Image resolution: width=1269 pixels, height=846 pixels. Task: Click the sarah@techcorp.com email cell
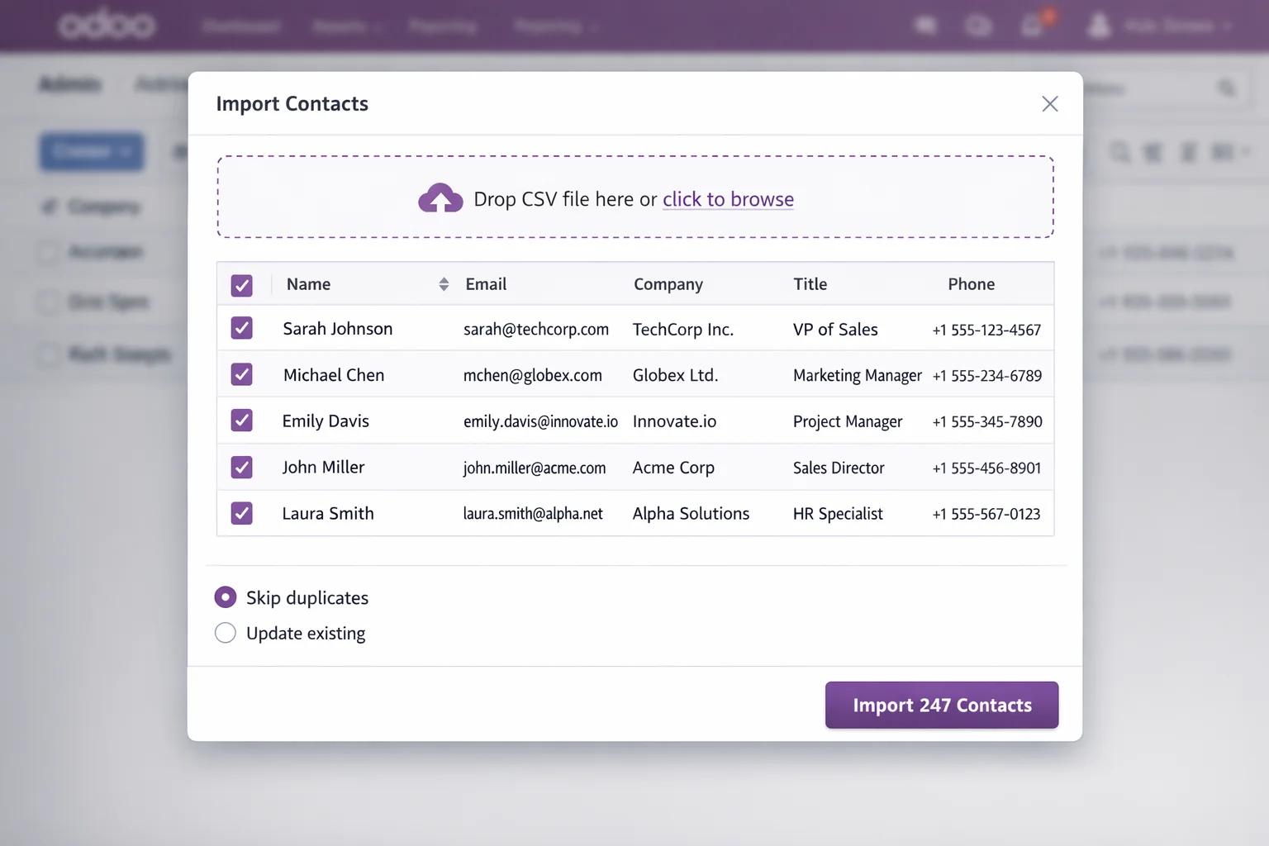click(535, 330)
